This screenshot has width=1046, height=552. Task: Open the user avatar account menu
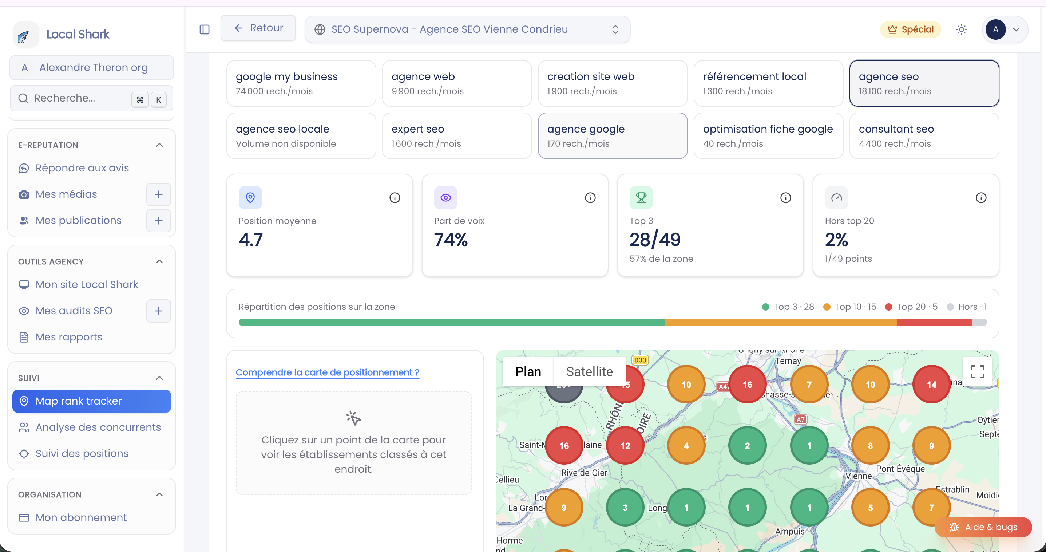pyautogui.click(x=1005, y=29)
